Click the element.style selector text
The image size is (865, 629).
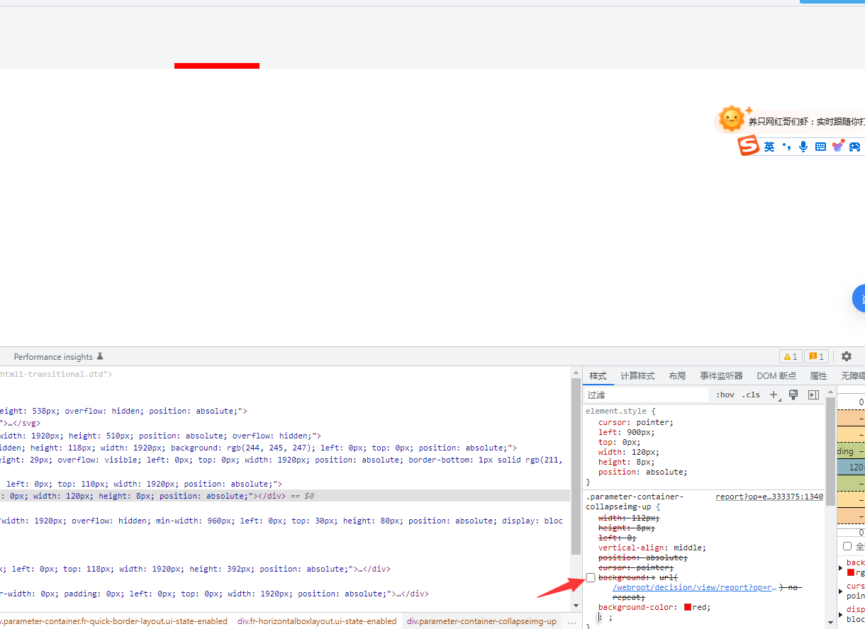click(x=615, y=411)
